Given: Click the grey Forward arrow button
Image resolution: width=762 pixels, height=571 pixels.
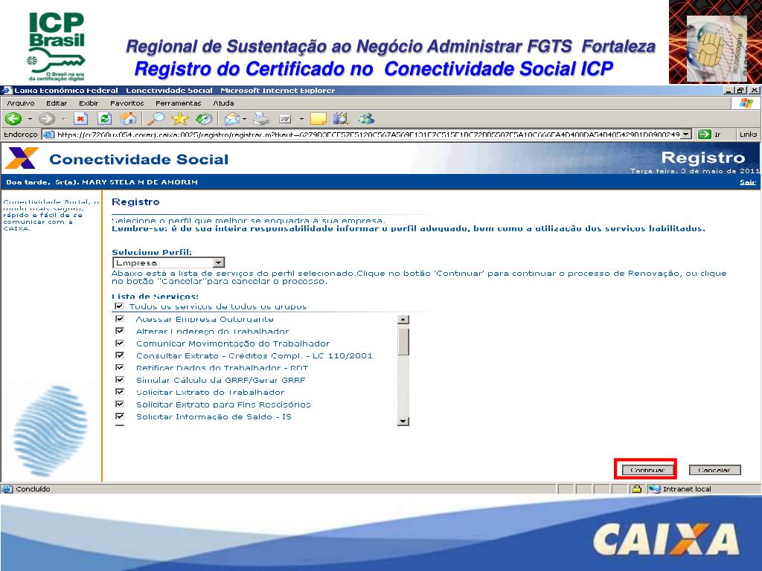Looking at the screenshot, I should click(x=47, y=119).
